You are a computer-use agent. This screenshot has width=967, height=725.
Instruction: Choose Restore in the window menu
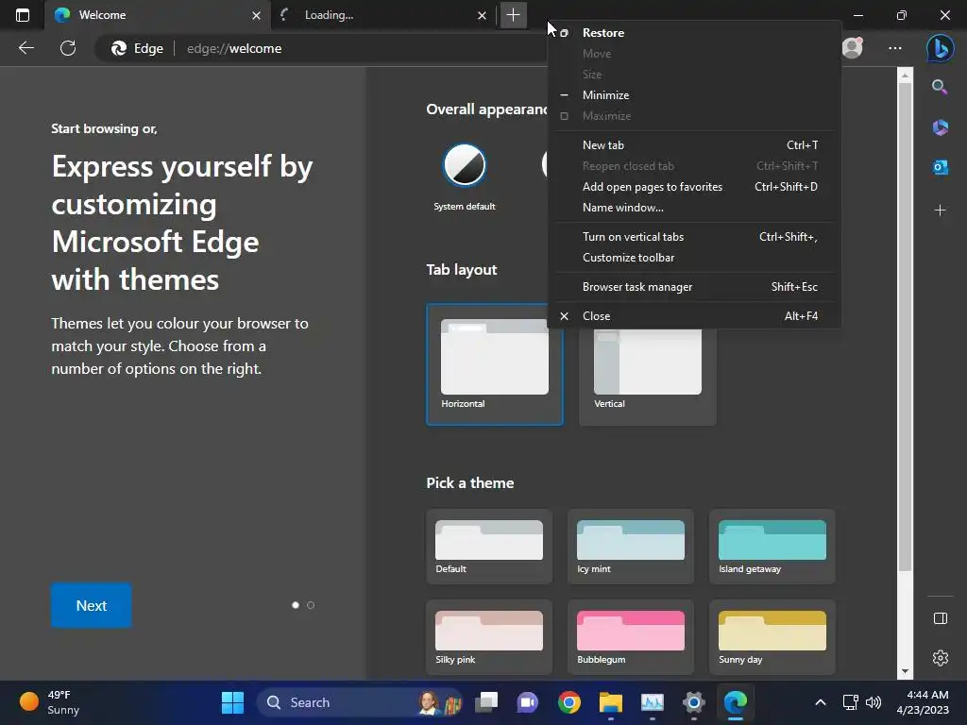pyautogui.click(x=694, y=33)
